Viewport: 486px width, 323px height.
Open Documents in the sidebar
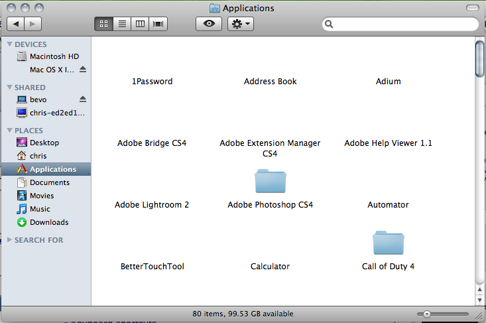pos(46,182)
